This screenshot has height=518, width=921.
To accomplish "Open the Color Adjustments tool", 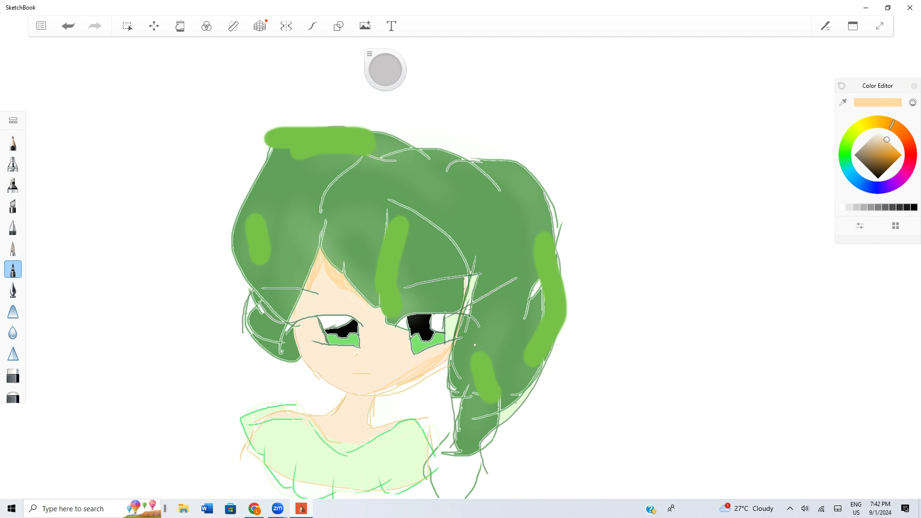I will 206,26.
